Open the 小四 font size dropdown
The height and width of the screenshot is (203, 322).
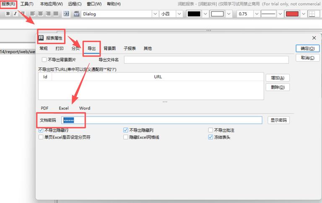[x=179, y=14]
